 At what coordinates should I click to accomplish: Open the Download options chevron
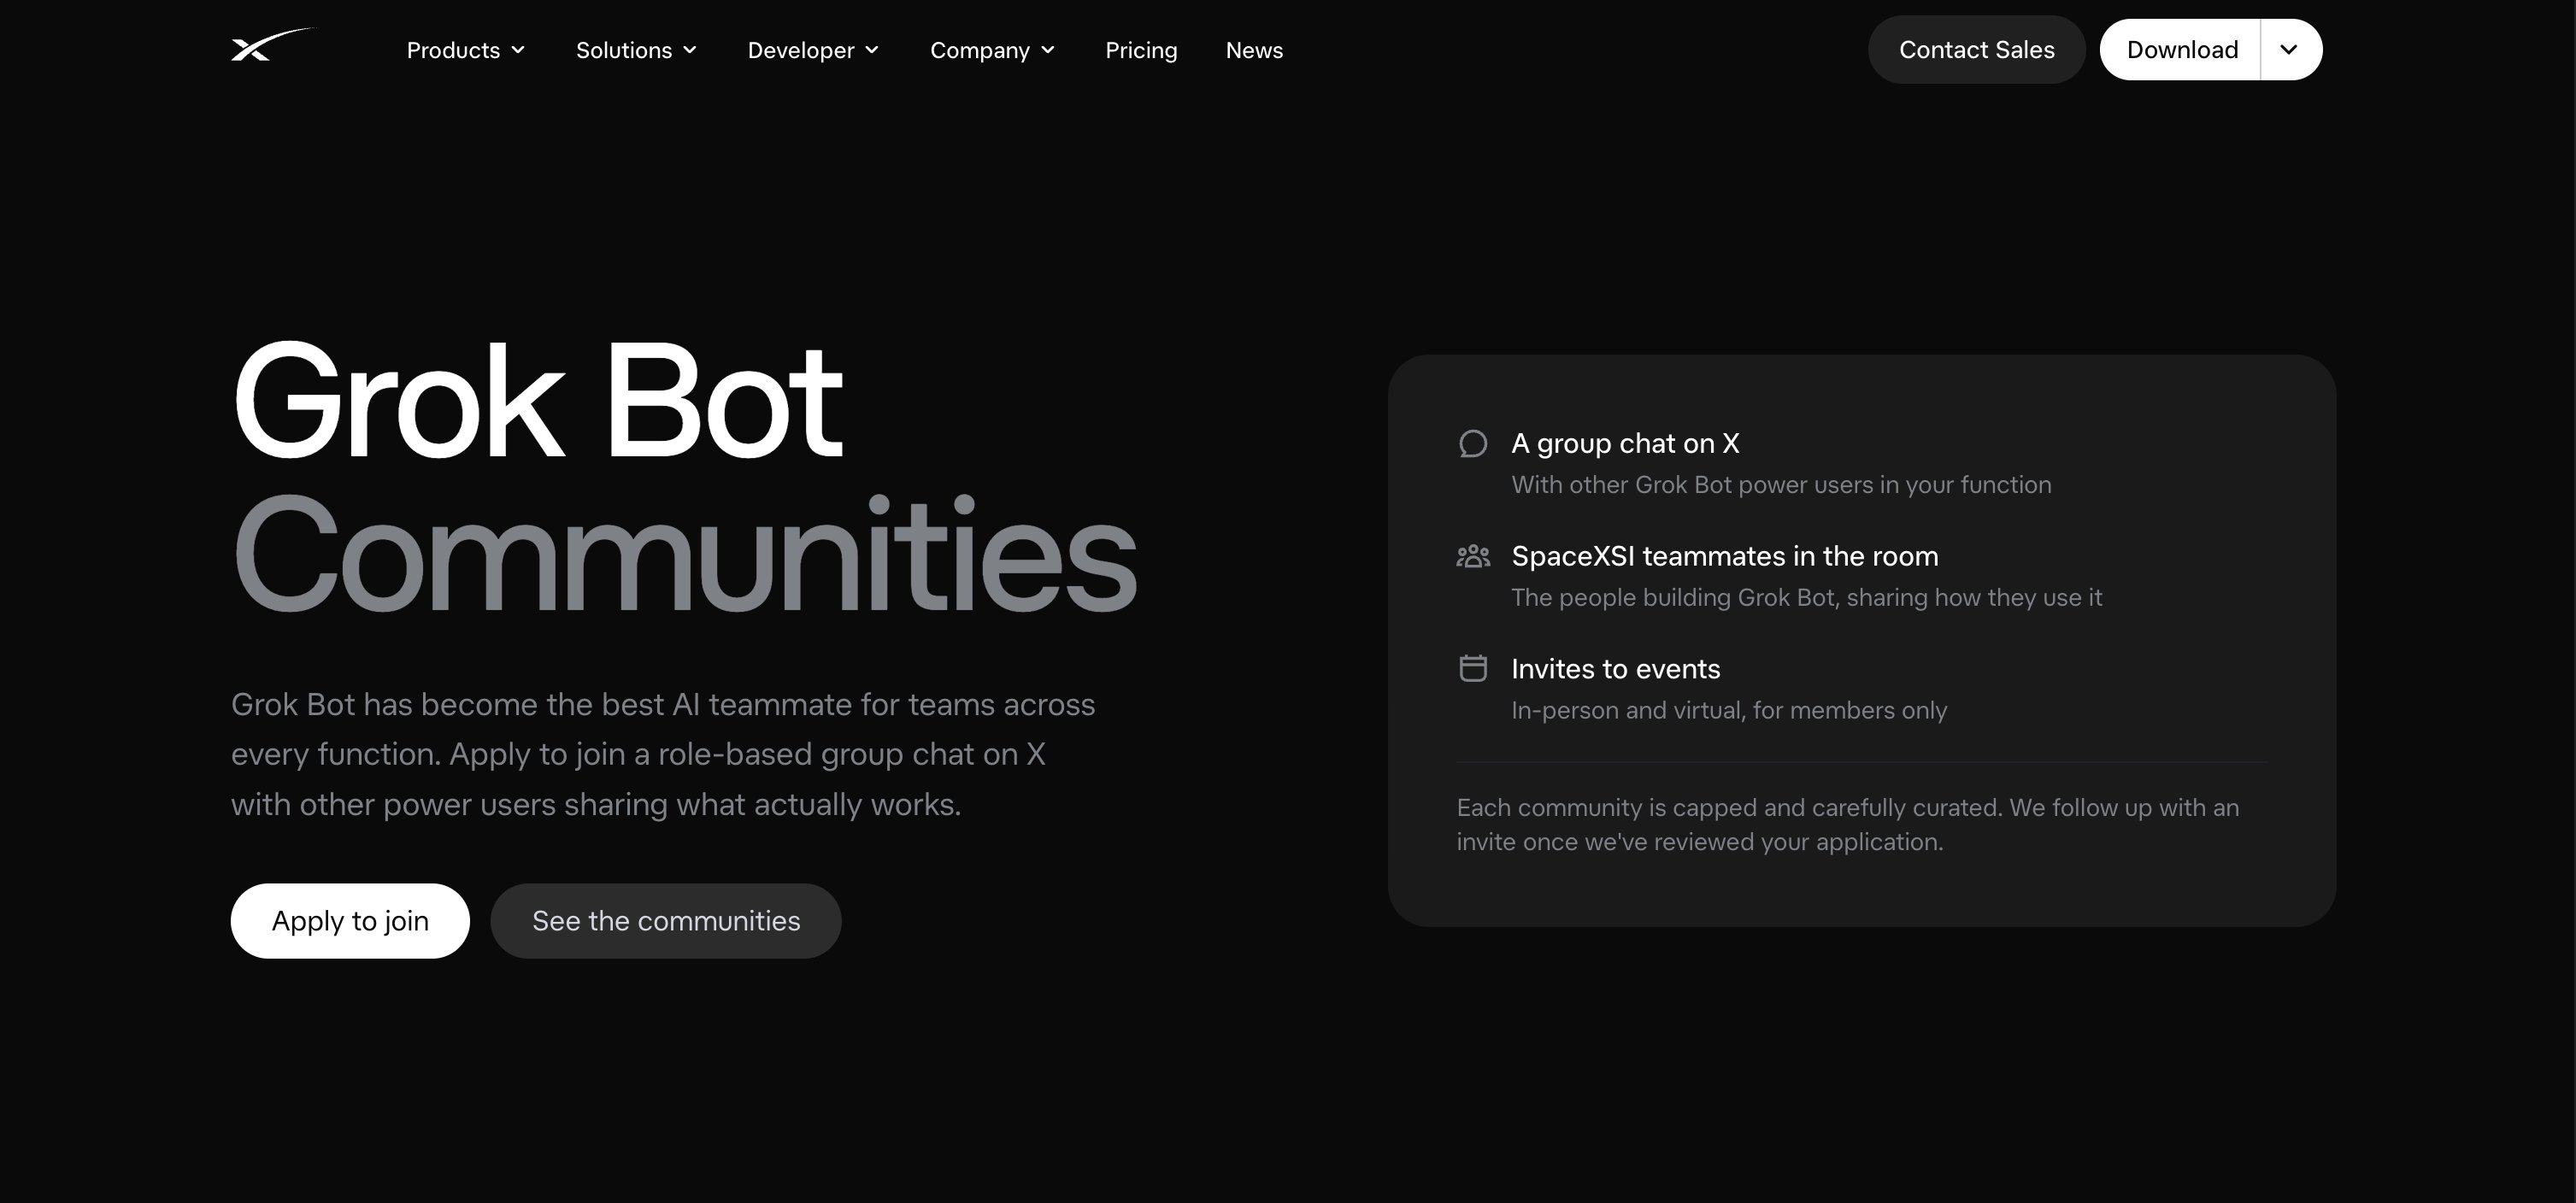tap(2290, 49)
